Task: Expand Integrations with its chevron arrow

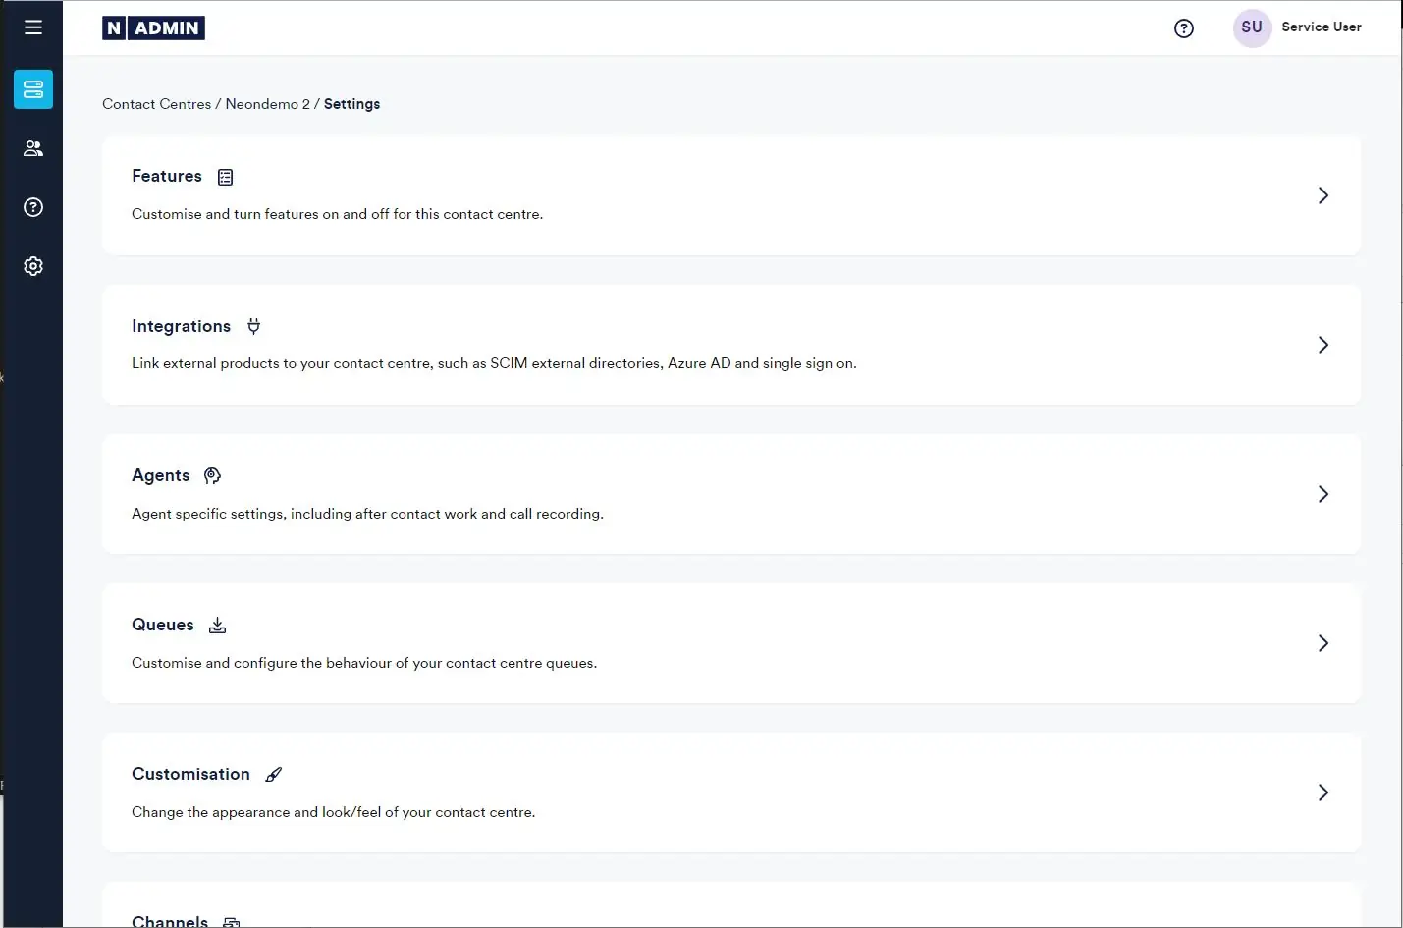Action: click(1322, 345)
